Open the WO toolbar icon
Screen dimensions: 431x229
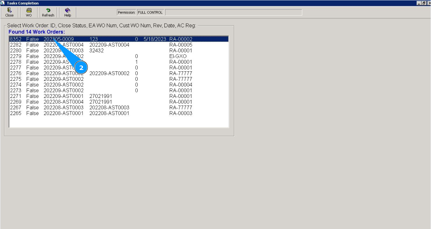(28, 12)
